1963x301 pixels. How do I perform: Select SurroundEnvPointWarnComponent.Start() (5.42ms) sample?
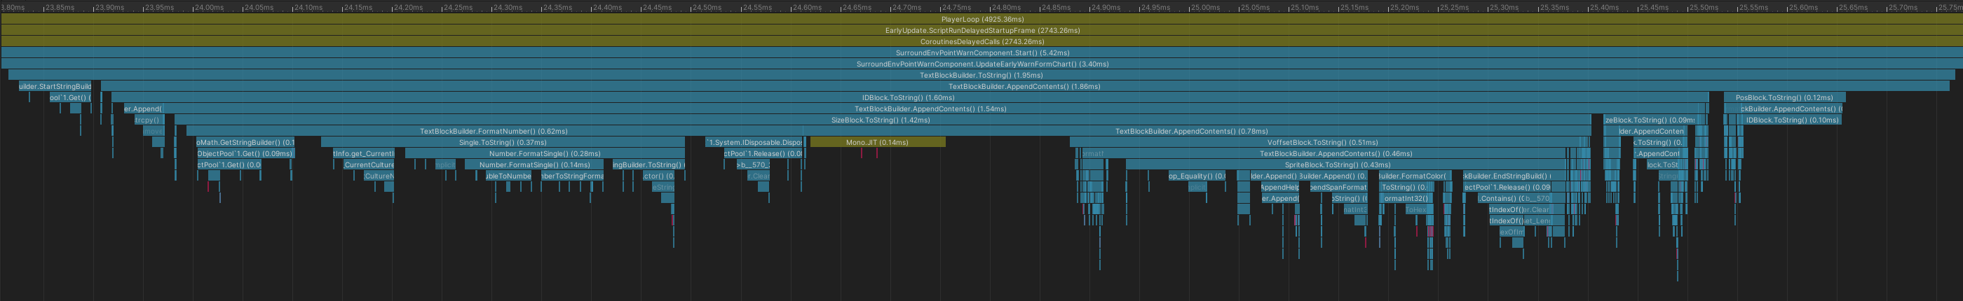tap(981, 53)
